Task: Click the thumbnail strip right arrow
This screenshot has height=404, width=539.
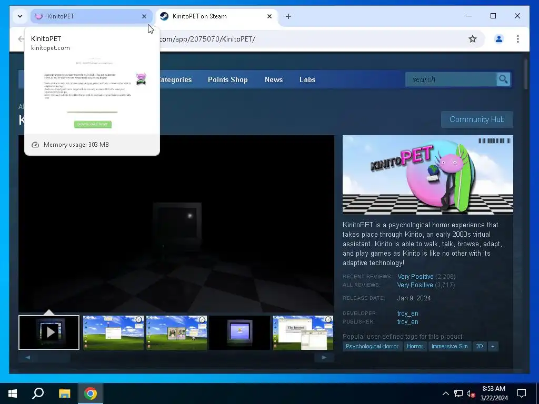Action: tap(324, 357)
